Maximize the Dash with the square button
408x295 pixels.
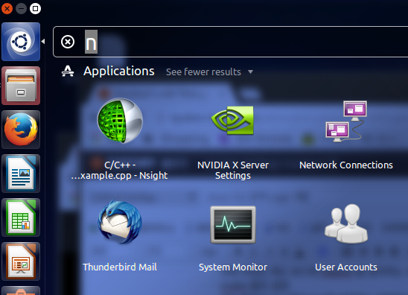(36, 9)
